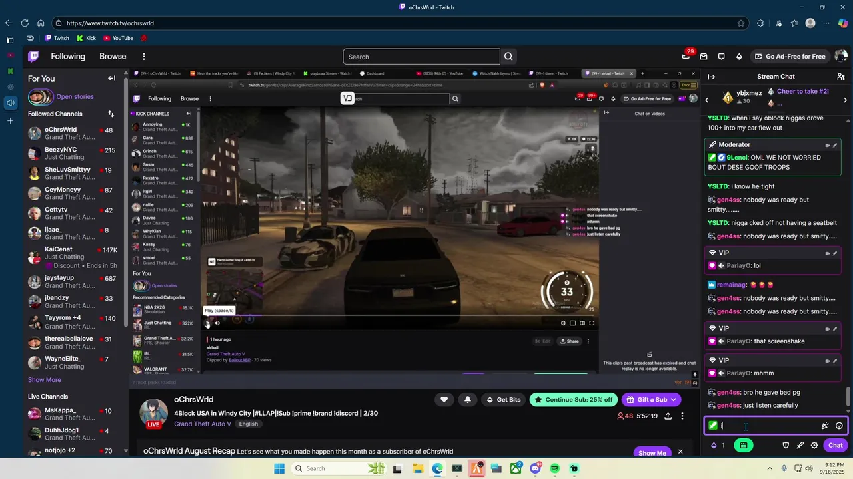Click the green channel points rewards button

[744, 446]
